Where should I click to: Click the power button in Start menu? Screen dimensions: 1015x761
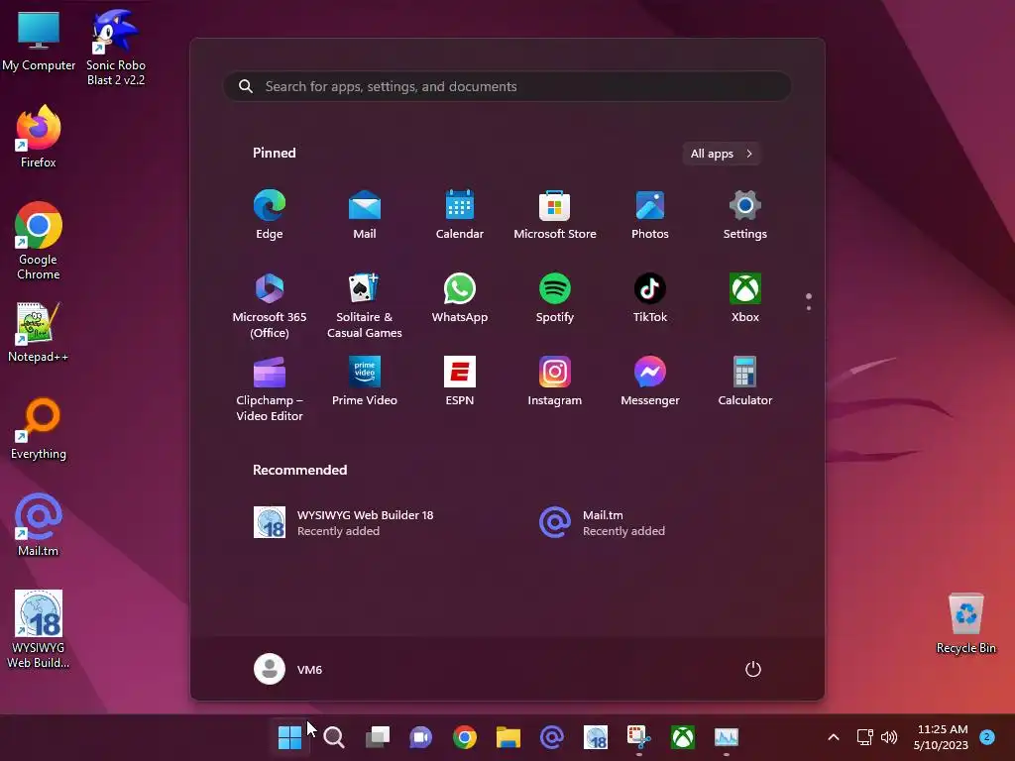pos(753,669)
